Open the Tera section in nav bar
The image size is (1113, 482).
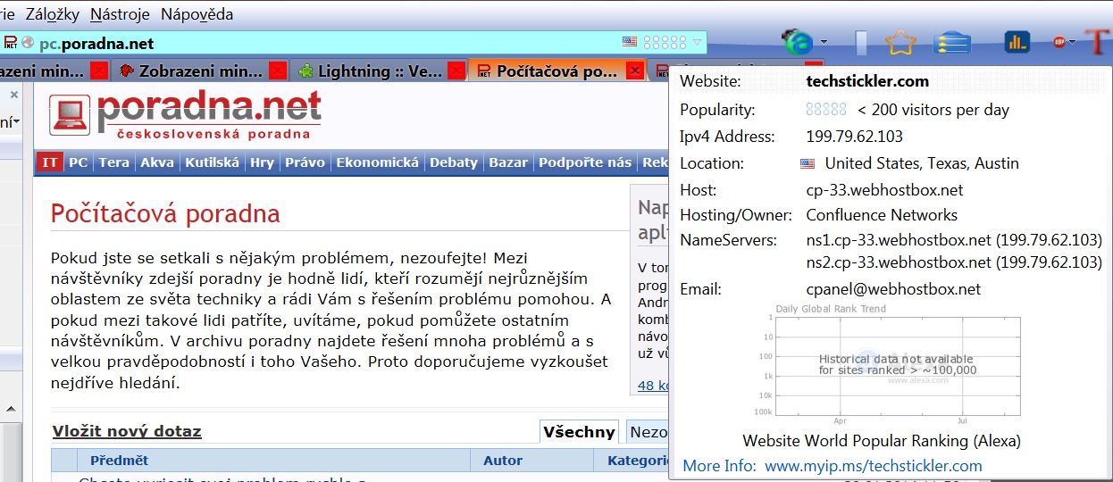pyautogui.click(x=114, y=162)
